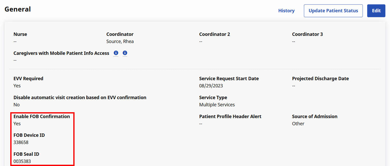Screen dimensions: 390x166
Task: Click the Enable FOB Confirmation label
Action: coord(42,116)
